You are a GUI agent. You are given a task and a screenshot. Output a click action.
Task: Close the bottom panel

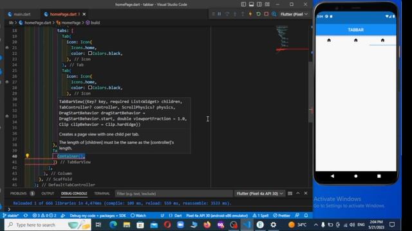pos(306,193)
